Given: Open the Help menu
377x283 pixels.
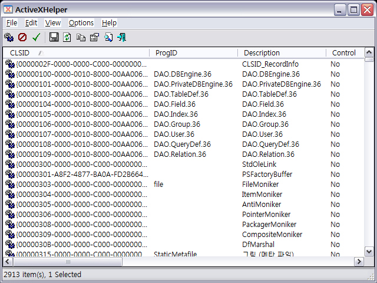Looking at the screenshot, I should point(109,23).
